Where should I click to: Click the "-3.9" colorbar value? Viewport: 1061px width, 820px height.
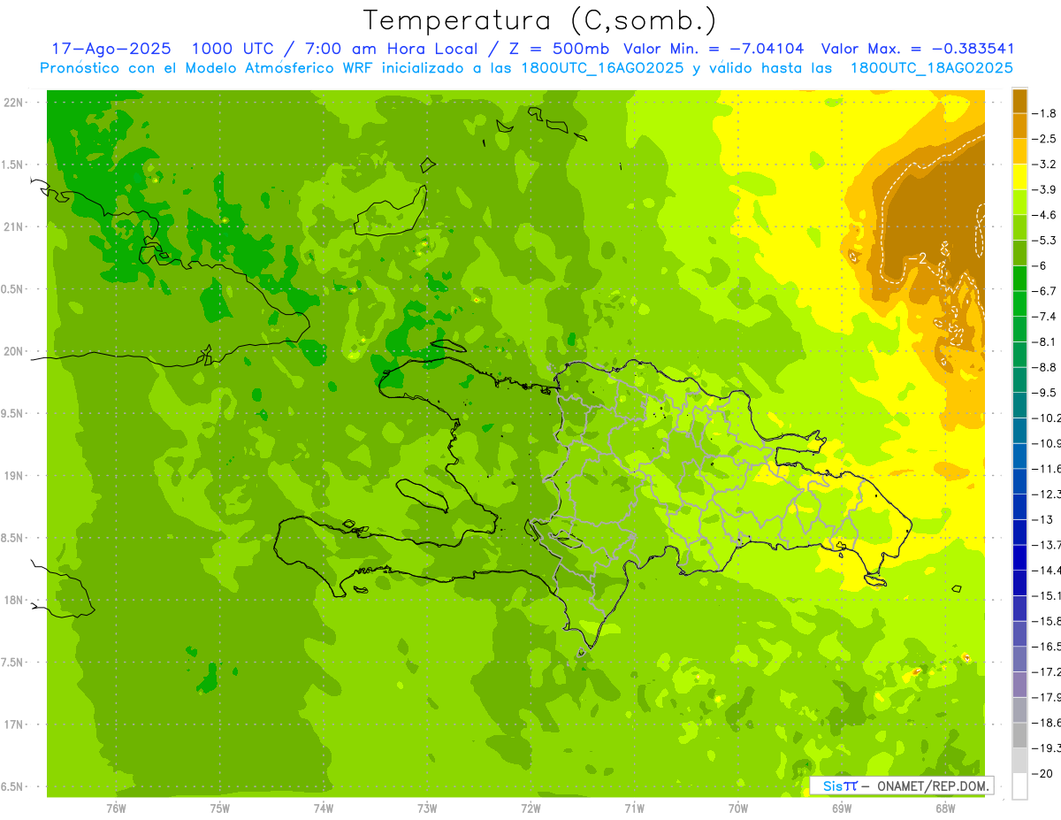(x=1045, y=189)
